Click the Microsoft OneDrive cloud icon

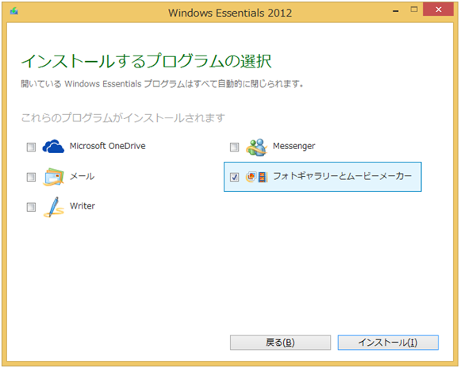pyautogui.click(x=53, y=146)
